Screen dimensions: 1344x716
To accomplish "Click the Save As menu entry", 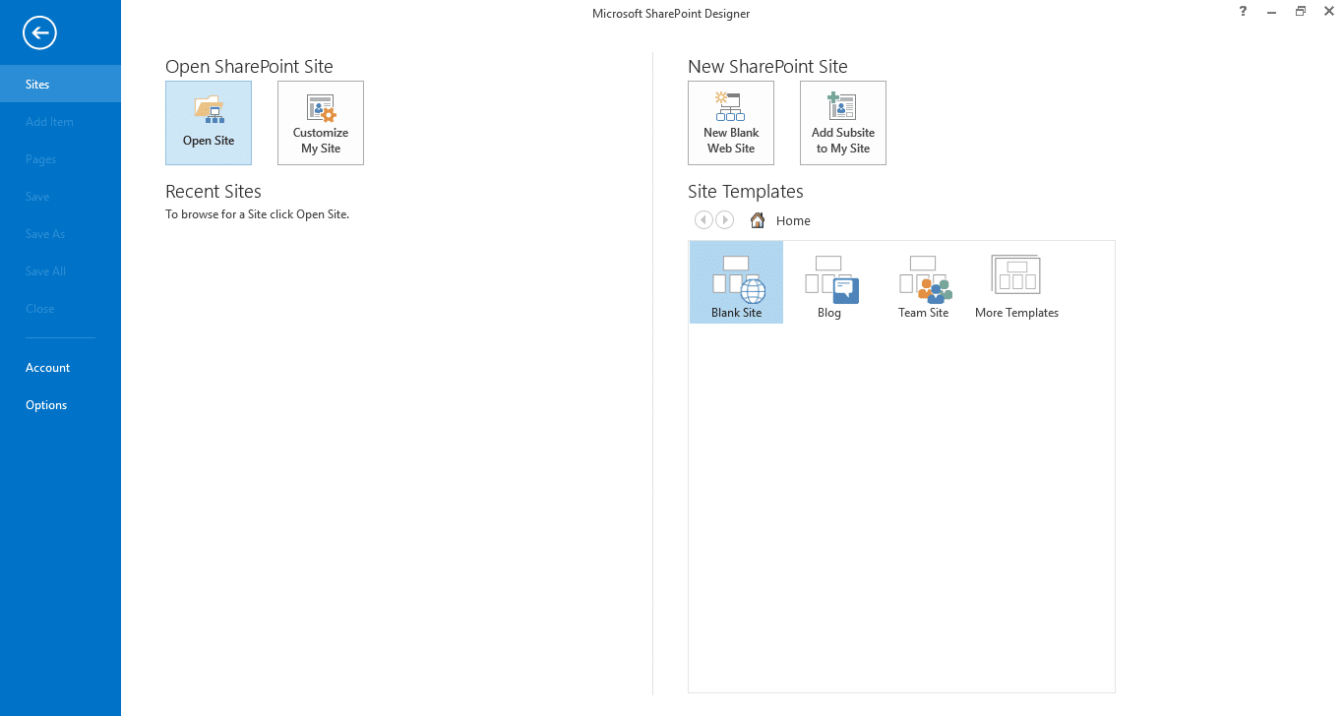I will coord(60,233).
